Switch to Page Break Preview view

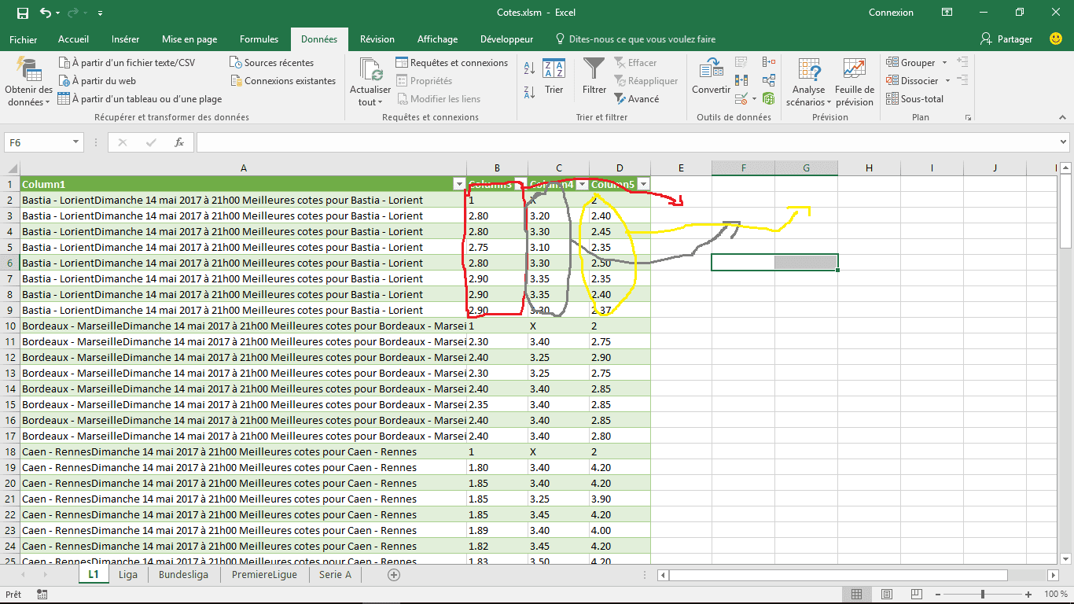(x=916, y=595)
